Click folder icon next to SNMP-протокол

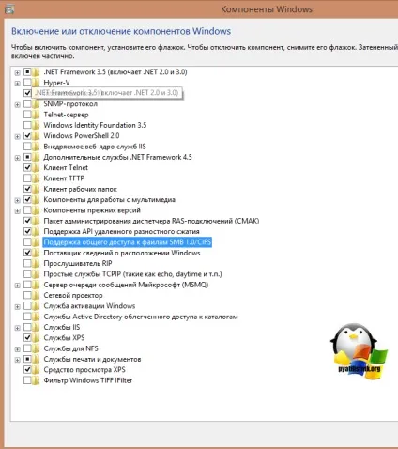coord(36,104)
